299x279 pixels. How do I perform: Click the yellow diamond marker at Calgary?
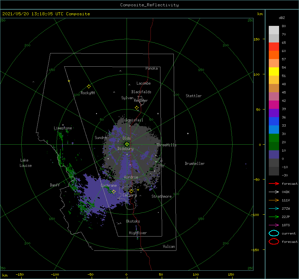[131, 191]
